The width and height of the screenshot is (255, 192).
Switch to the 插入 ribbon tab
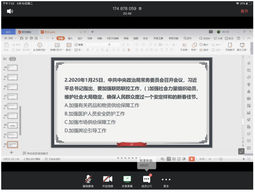(70, 38)
